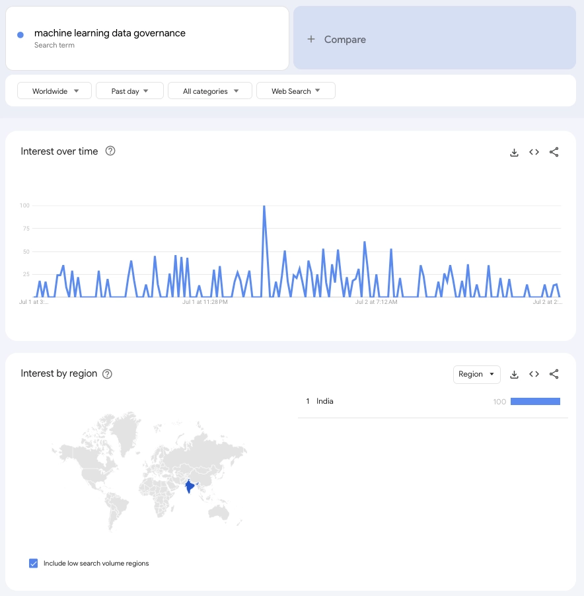584x596 pixels.
Task: Open the Worldwide location dropdown
Action: pyautogui.click(x=54, y=91)
